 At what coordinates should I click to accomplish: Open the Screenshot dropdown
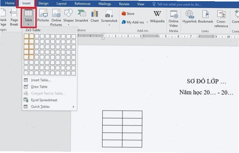109,18
